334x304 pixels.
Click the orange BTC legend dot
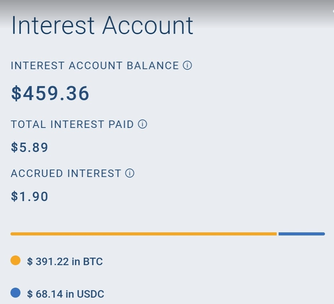click(x=16, y=260)
